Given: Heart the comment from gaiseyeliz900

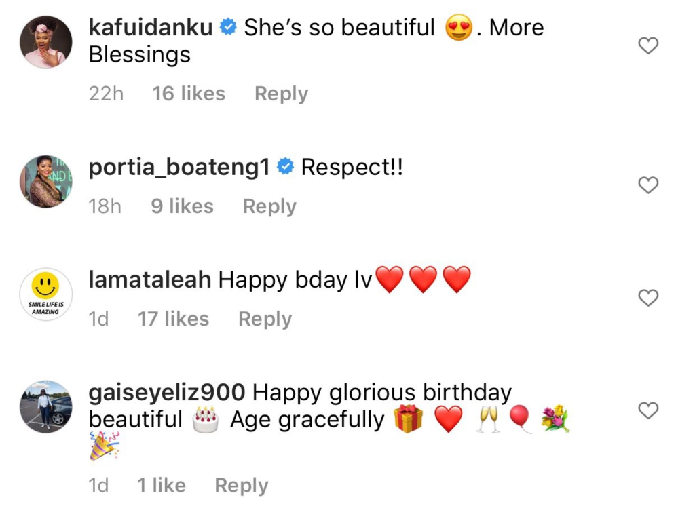Looking at the screenshot, I should (x=649, y=410).
